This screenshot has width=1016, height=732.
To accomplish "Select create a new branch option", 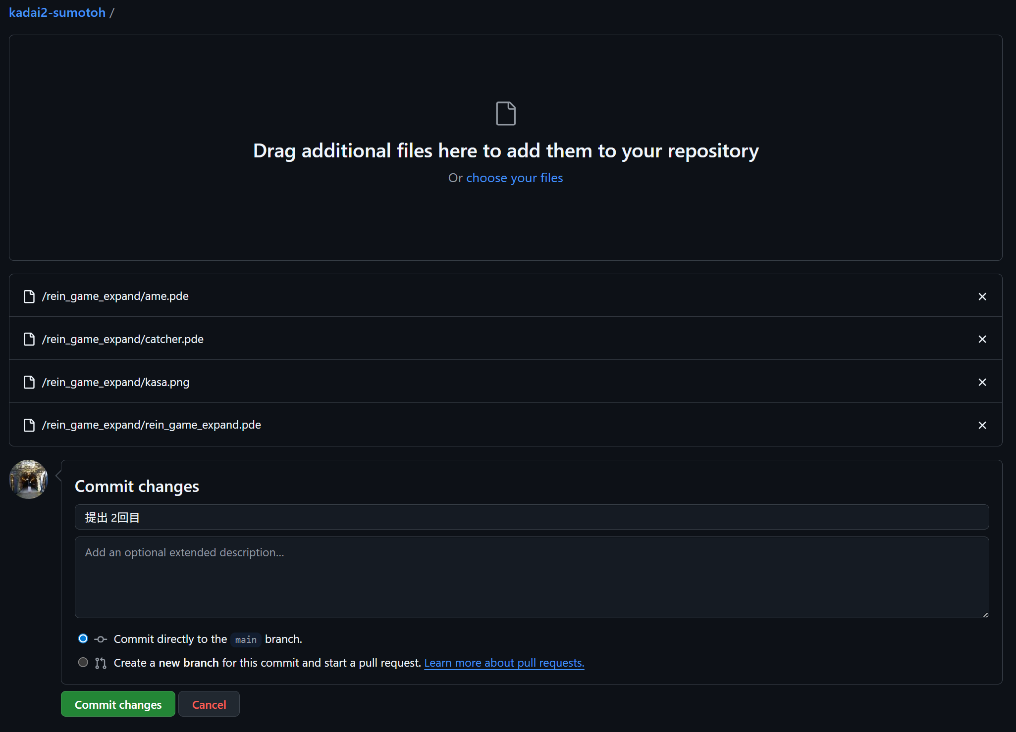I will coord(83,662).
